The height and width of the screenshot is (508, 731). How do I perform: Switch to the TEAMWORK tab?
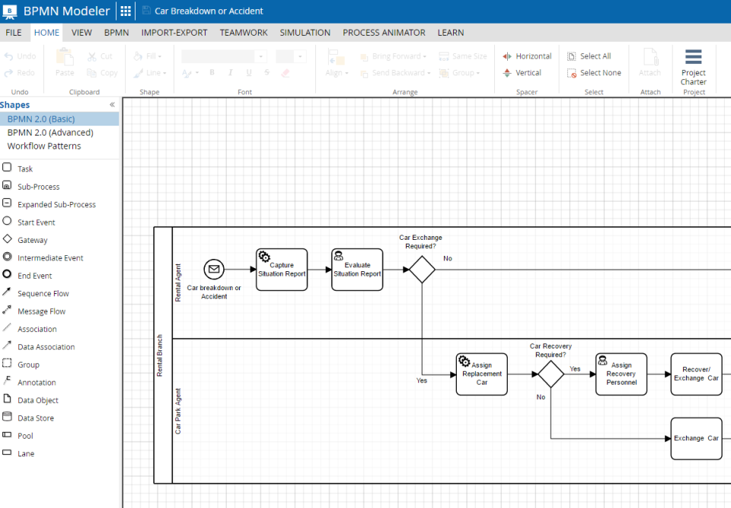coord(244,33)
